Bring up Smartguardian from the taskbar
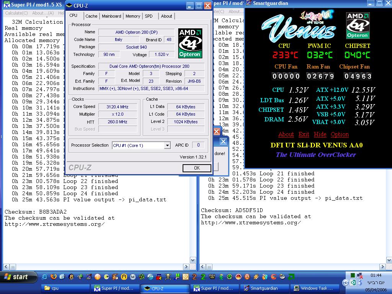 pyautogui.click(x=265, y=288)
